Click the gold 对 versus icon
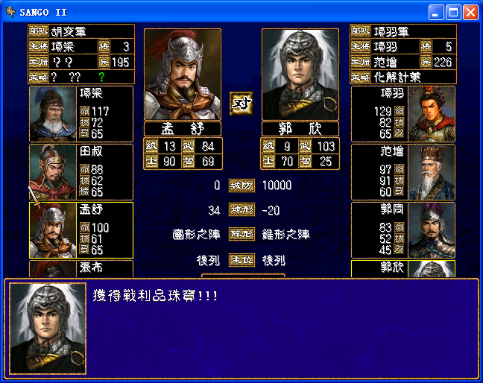 [241, 104]
